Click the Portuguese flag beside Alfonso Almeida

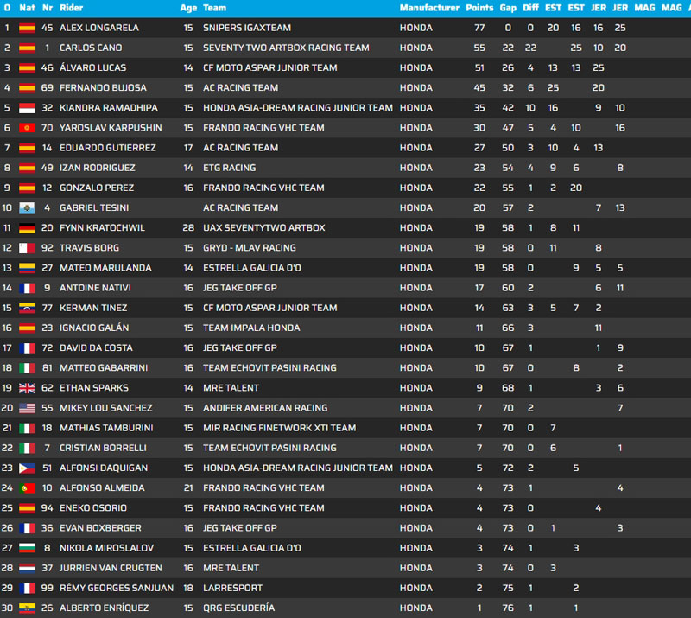coord(27,488)
